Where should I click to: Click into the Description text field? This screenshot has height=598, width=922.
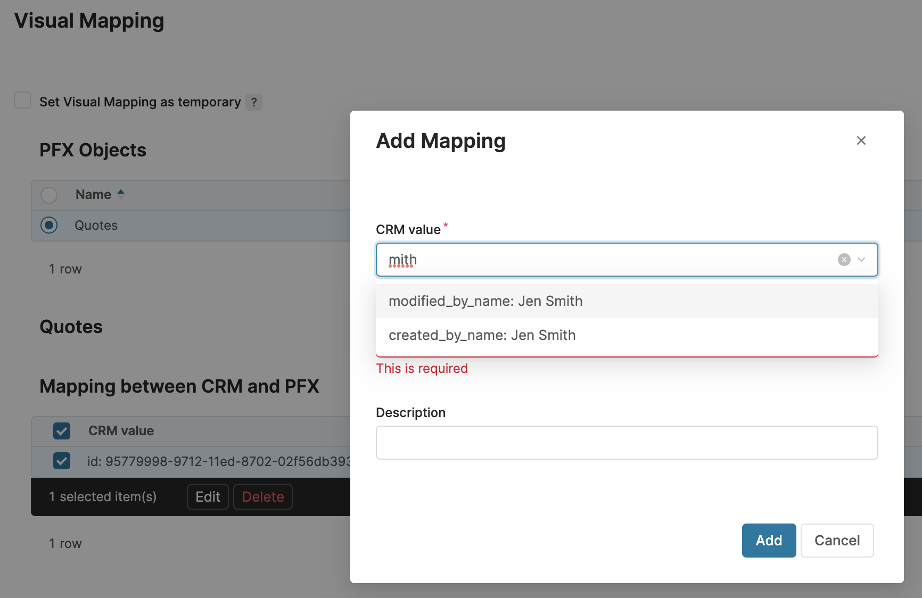tap(627, 443)
